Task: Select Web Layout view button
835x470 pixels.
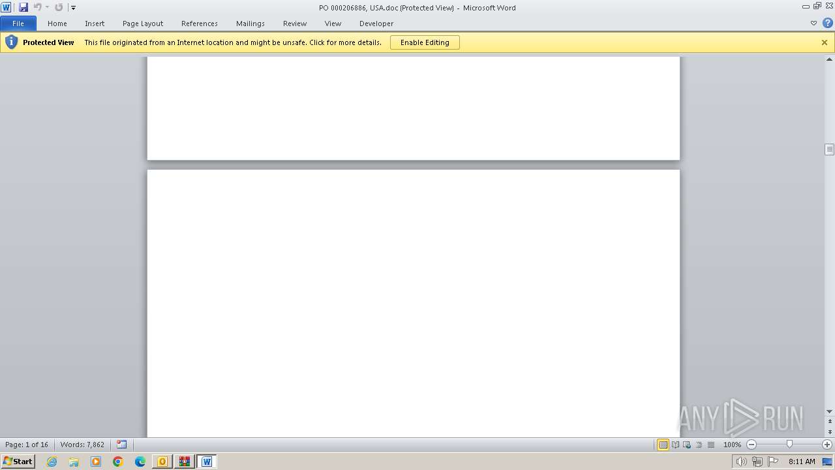Action: [x=687, y=445]
